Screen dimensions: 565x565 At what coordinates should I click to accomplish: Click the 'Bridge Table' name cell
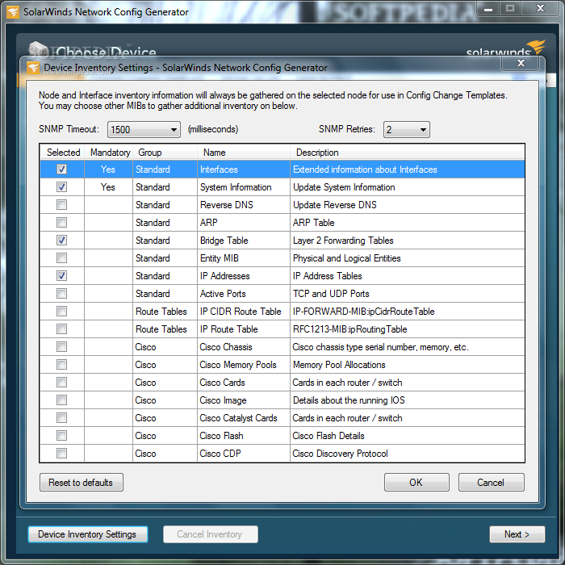pyautogui.click(x=244, y=241)
